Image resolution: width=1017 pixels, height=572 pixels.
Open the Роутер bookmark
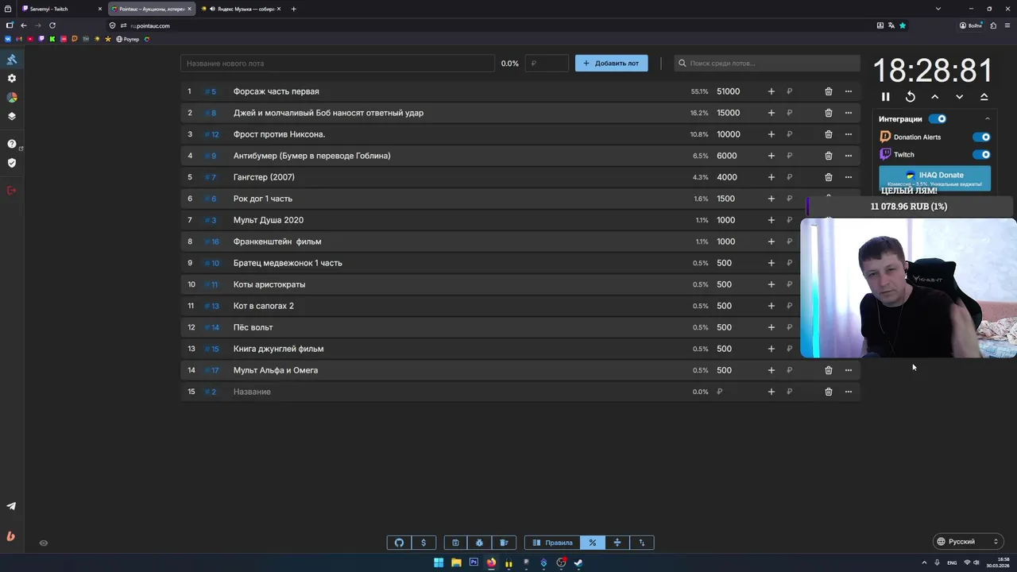(128, 39)
